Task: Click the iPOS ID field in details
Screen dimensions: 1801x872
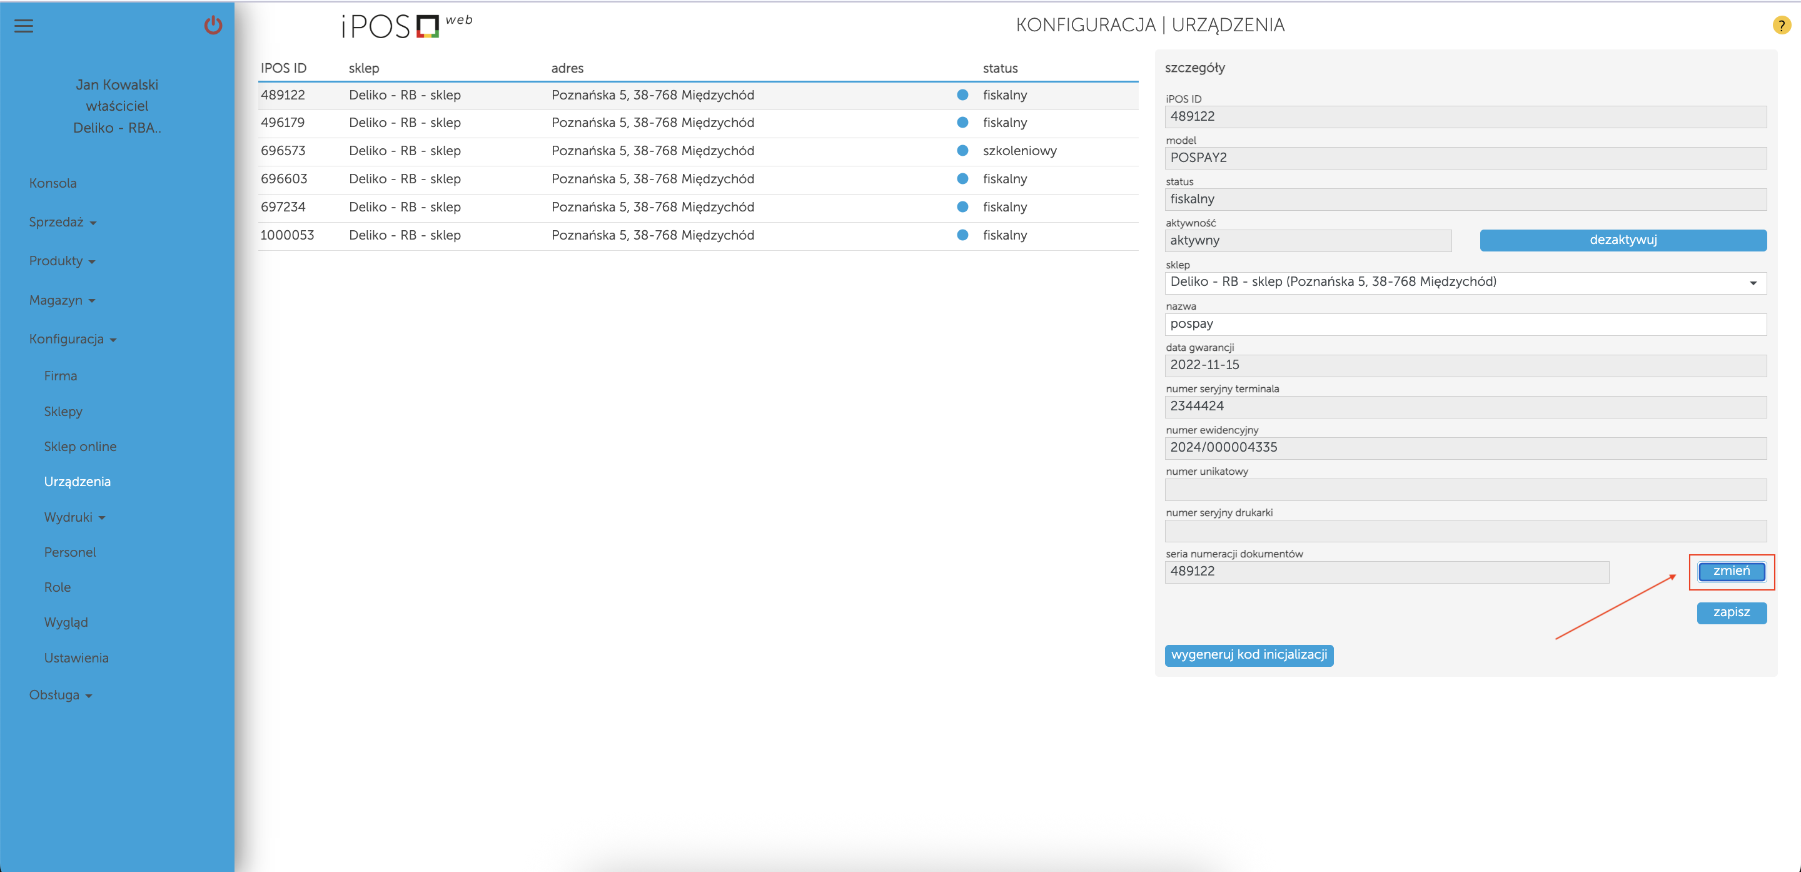Action: tap(1465, 117)
